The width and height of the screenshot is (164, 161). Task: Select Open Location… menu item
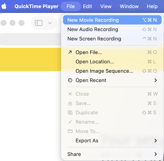[112, 62]
